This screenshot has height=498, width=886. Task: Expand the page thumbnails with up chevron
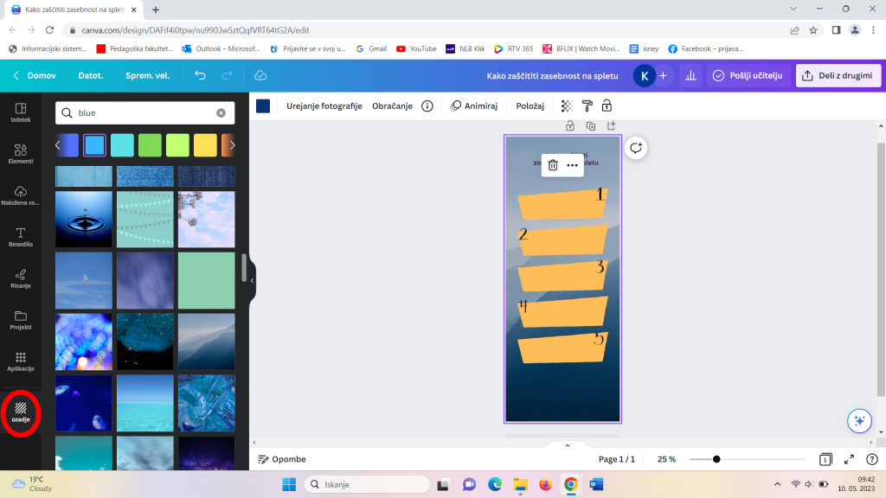coord(568,445)
